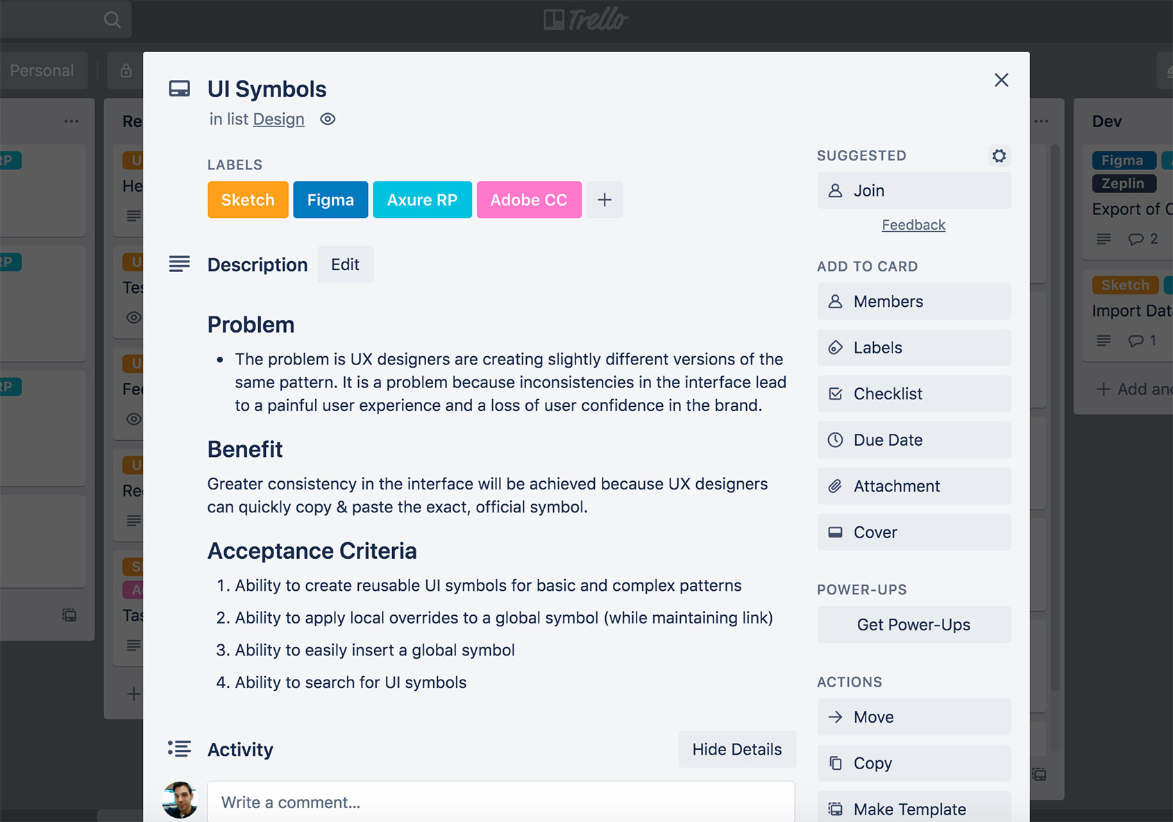Click the plus icon to add label

click(605, 200)
